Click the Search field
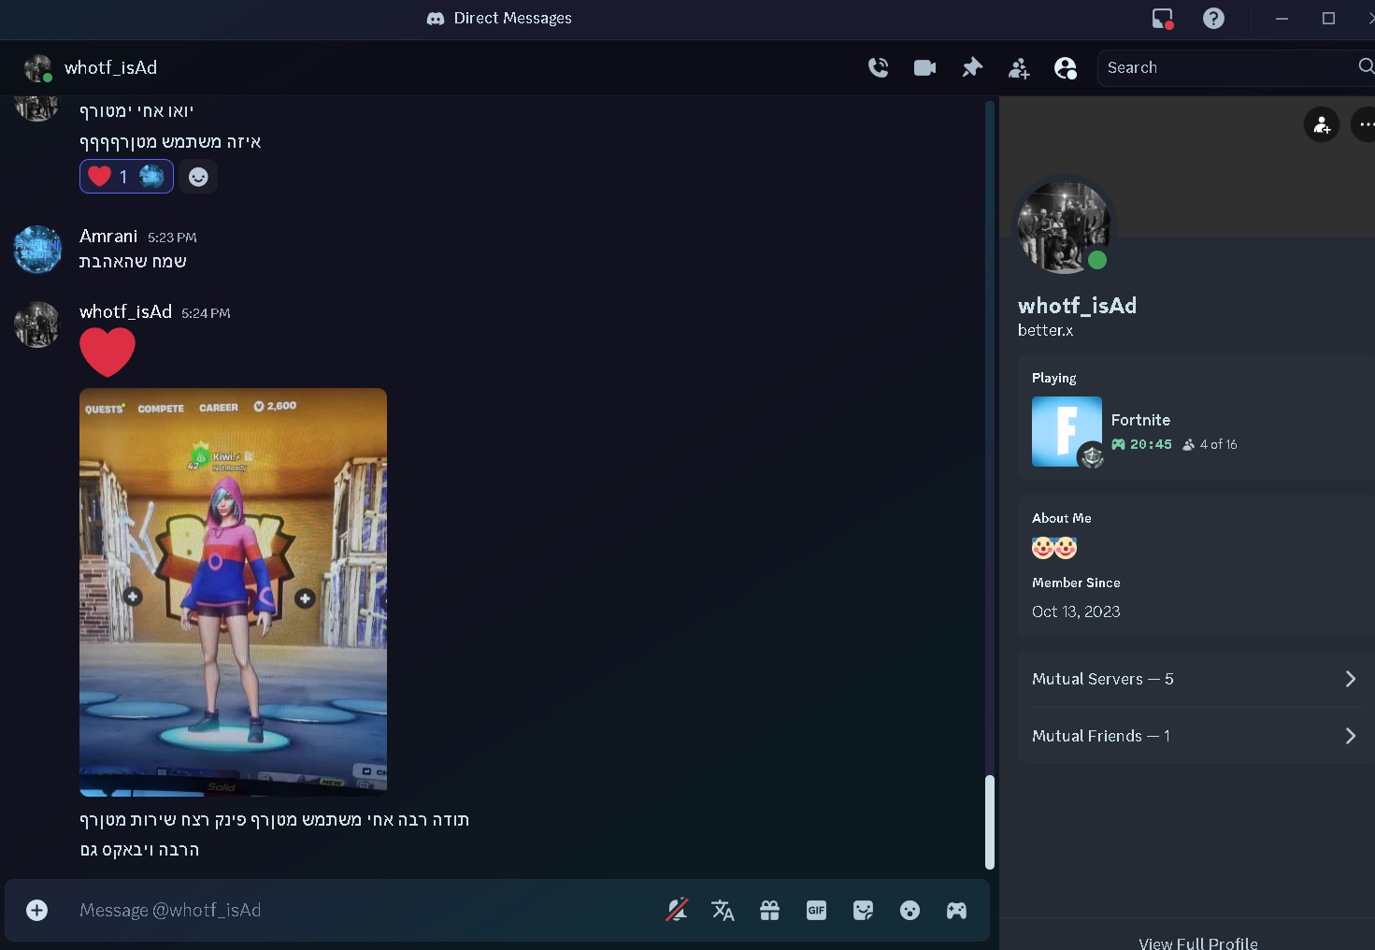Viewport: 1375px width, 950px height. tap(1237, 67)
